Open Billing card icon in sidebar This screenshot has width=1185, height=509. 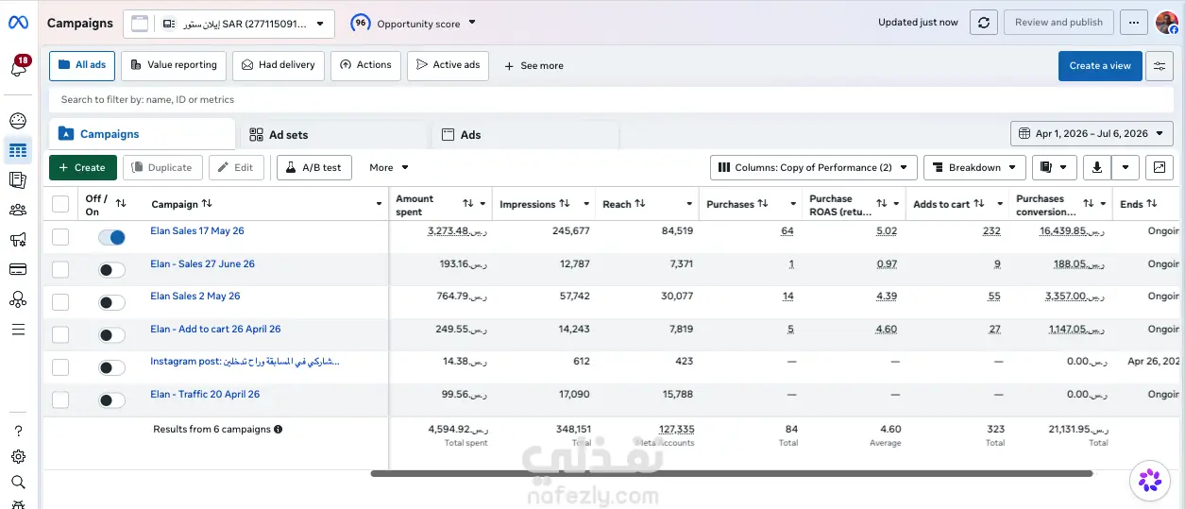(x=18, y=269)
